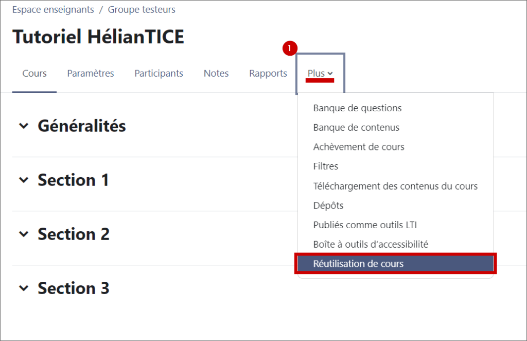Switch to the Cours tab
Screen dimensions: 527x341
click(34, 73)
